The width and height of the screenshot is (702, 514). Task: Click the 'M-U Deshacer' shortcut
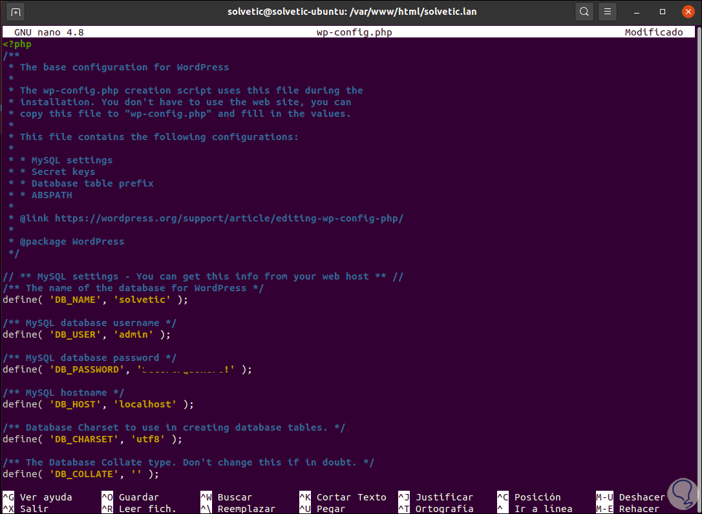tap(630, 497)
